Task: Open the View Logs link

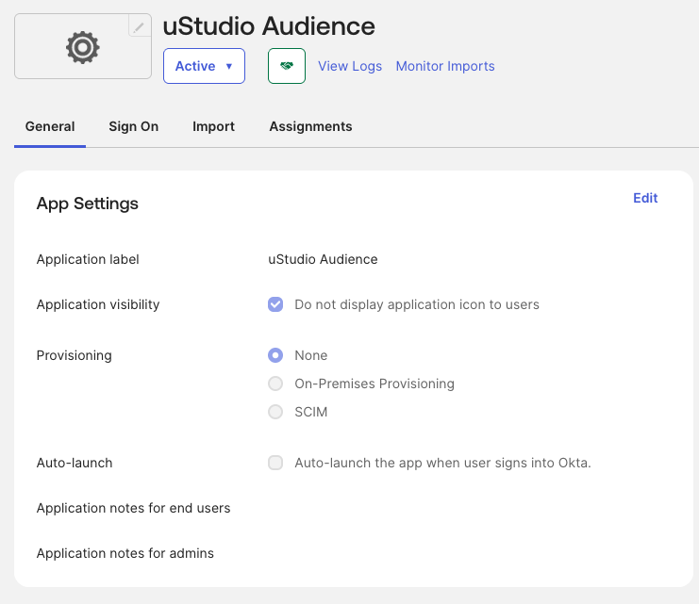Action: [350, 66]
